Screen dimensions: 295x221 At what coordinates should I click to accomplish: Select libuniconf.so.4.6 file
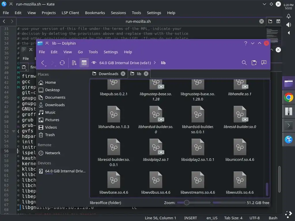240,150
